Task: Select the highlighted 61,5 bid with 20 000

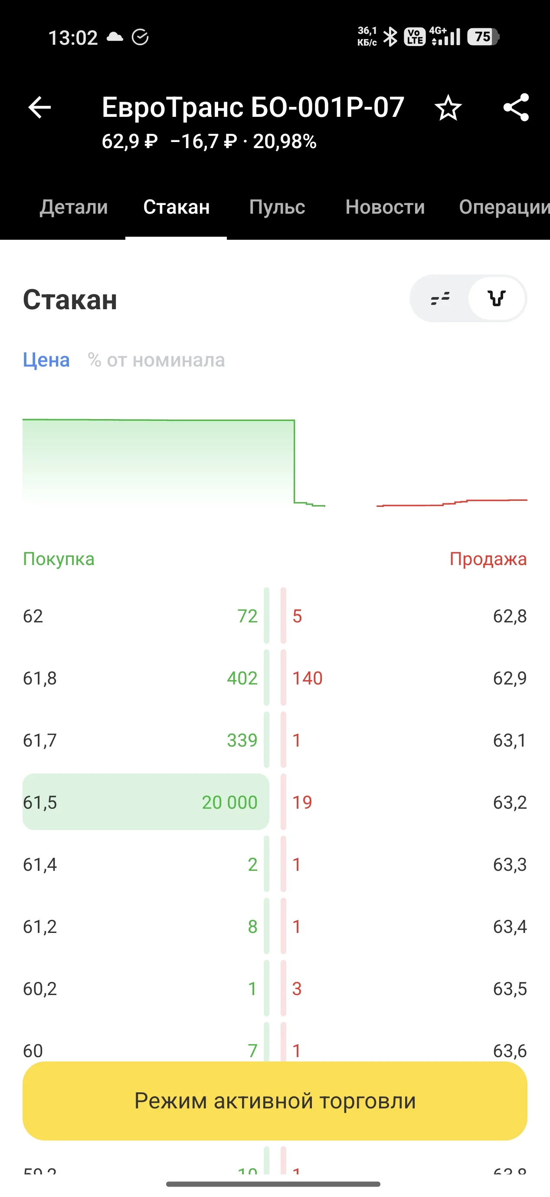Action: [146, 802]
